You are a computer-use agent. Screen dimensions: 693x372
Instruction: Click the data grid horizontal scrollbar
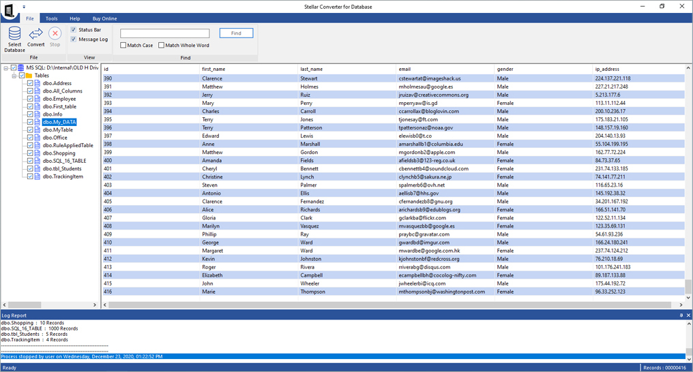(x=390, y=305)
